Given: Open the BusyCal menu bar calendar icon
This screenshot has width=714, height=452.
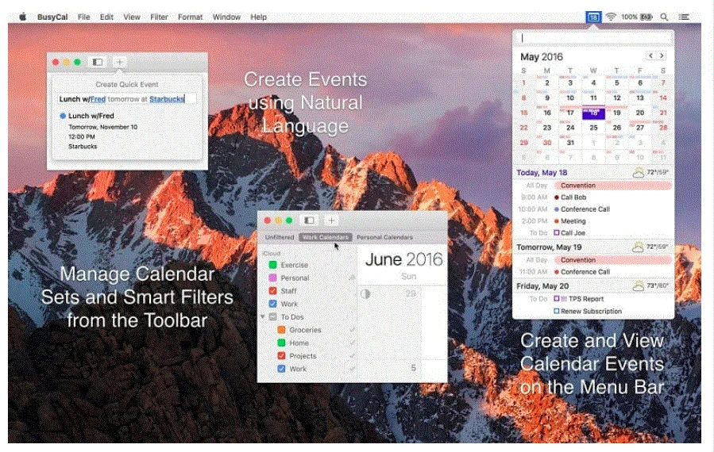Looking at the screenshot, I should tap(593, 17).
